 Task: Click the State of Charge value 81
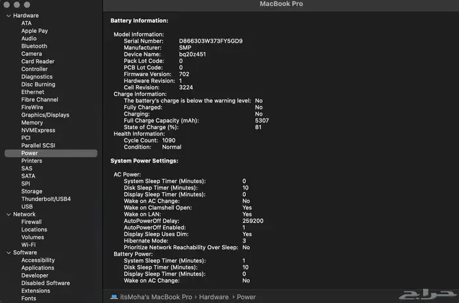[x=258, y=127]
